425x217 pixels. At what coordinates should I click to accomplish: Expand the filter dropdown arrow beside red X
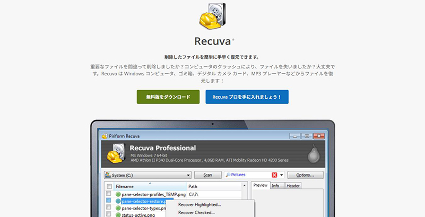[281, 175]
